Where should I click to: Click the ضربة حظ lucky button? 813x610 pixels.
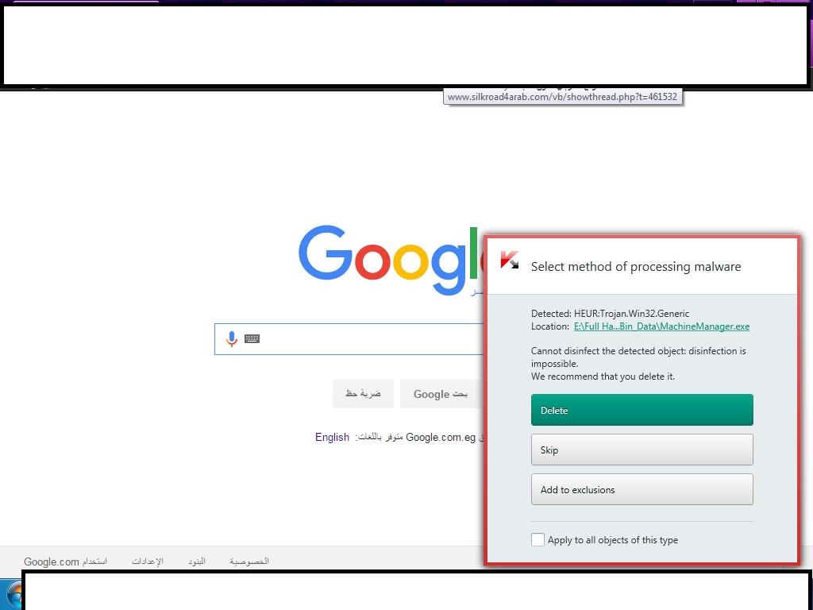point(363,394)
